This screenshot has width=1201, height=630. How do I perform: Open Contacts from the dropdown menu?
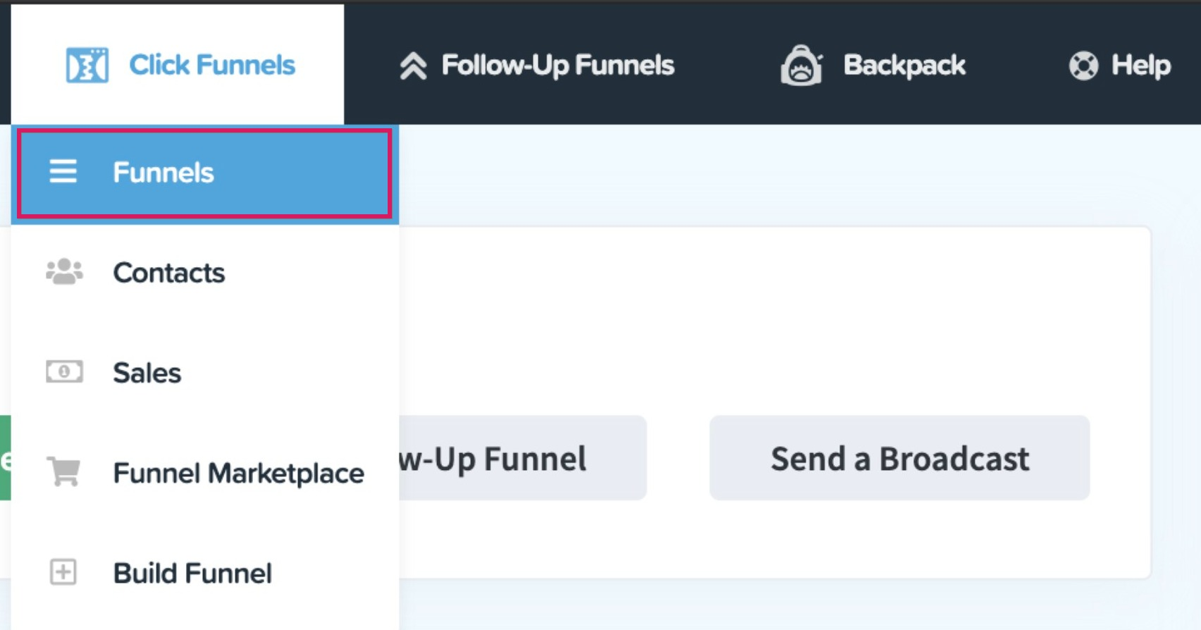[169, 273]
